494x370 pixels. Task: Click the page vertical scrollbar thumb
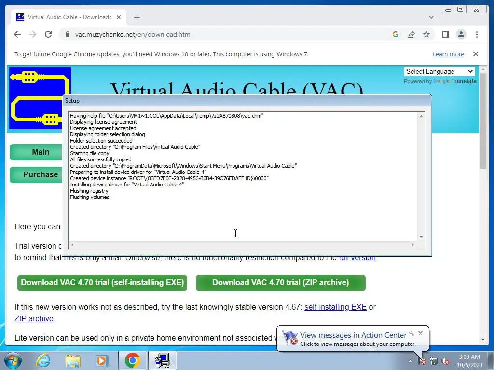483,121
